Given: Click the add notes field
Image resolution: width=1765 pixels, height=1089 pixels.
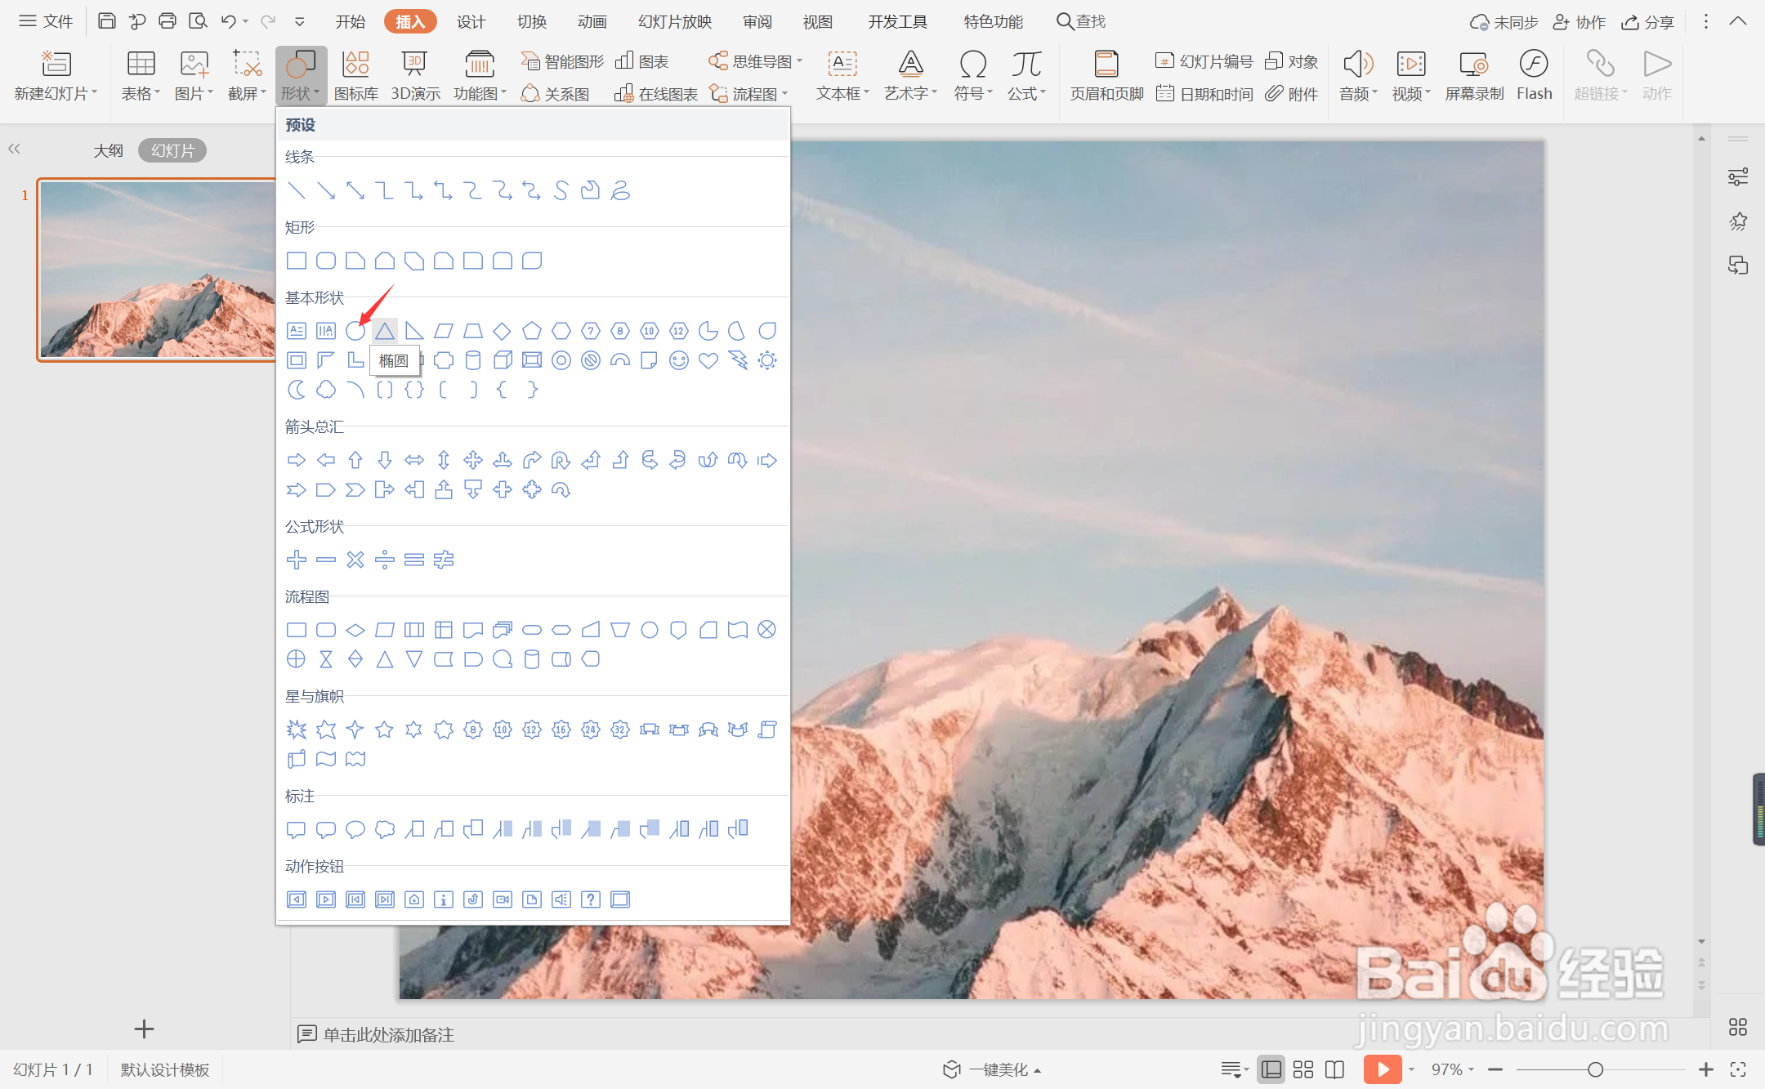Looking at the screenshot, I should tap(388, 1035).
